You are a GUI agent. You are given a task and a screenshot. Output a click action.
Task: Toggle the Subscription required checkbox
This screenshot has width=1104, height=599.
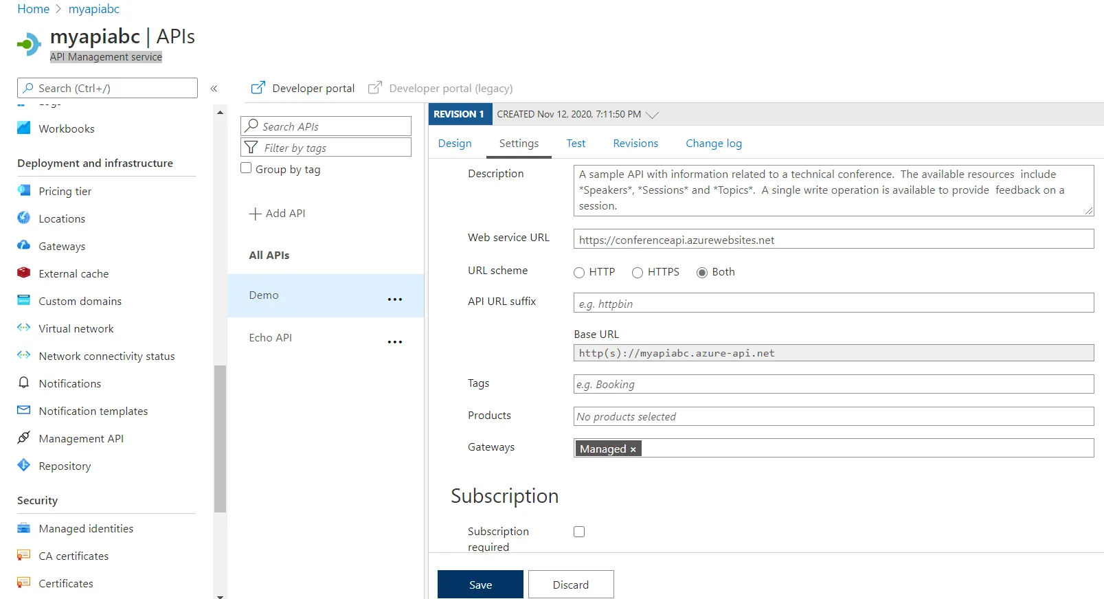click(579, 532)
